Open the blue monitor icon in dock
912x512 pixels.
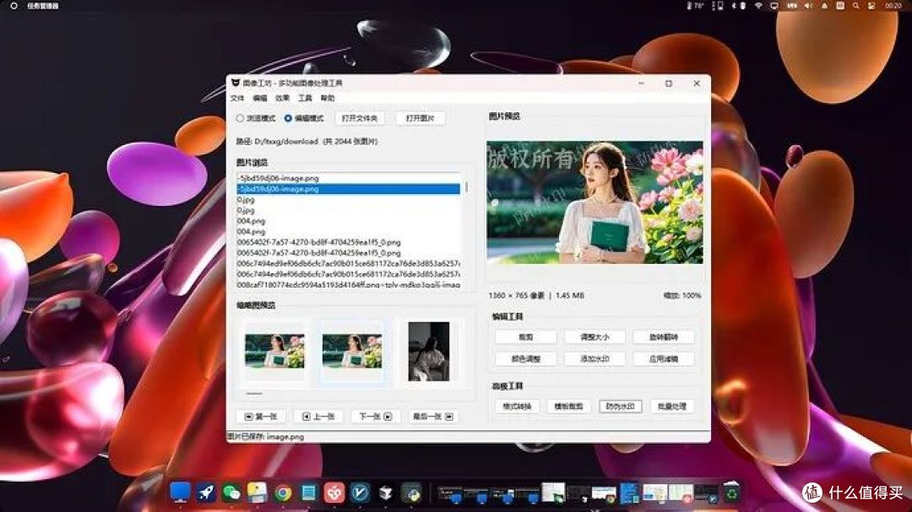click(180, 493)
